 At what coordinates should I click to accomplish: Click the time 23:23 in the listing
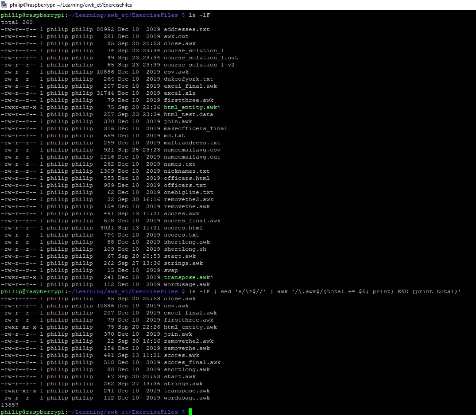pos(151,150)
